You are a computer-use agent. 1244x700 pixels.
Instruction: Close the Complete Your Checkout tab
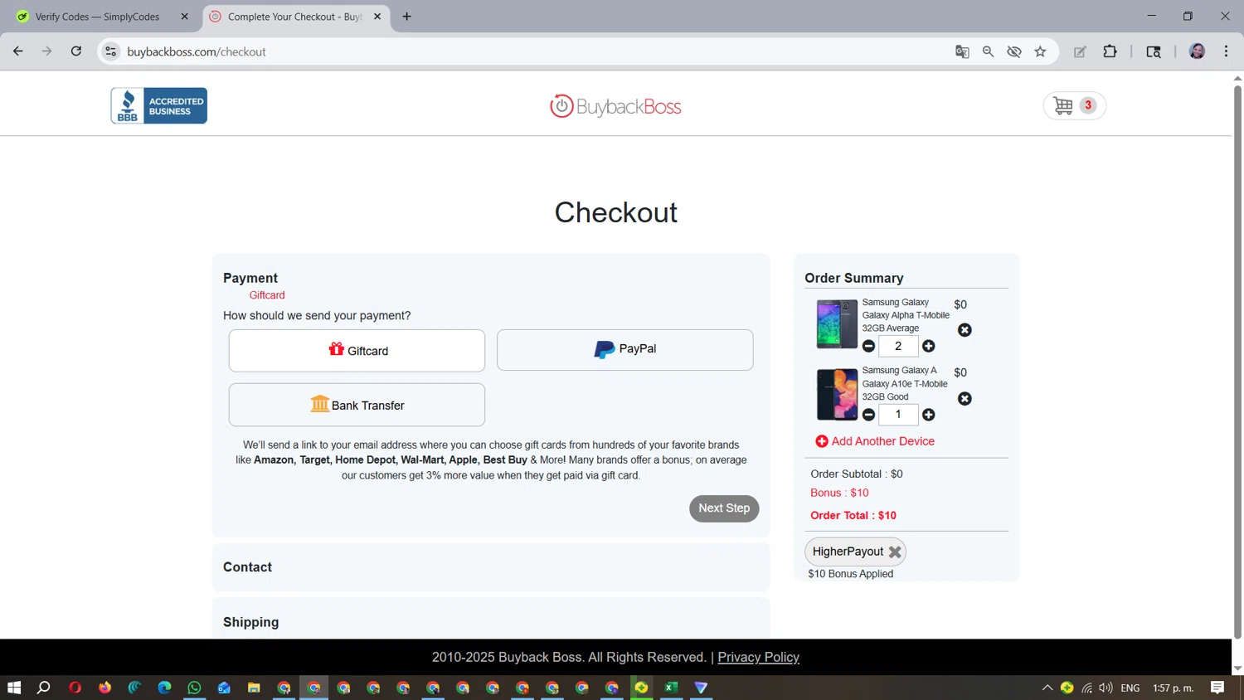(x=377, y=17)
